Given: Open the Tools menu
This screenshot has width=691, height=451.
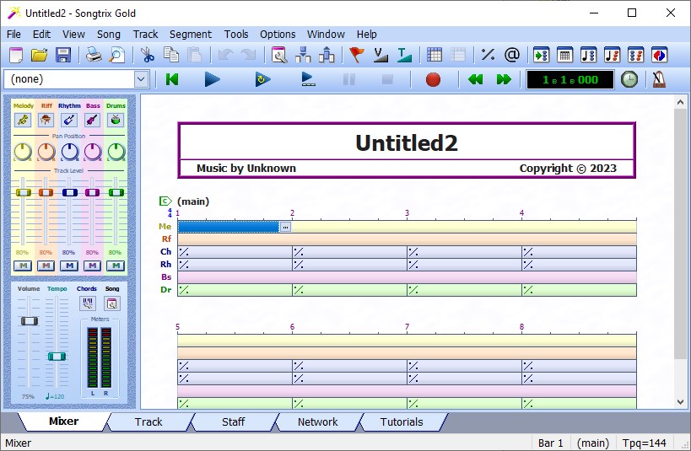Looking at the screenshot, I should [x=236, y=35].
